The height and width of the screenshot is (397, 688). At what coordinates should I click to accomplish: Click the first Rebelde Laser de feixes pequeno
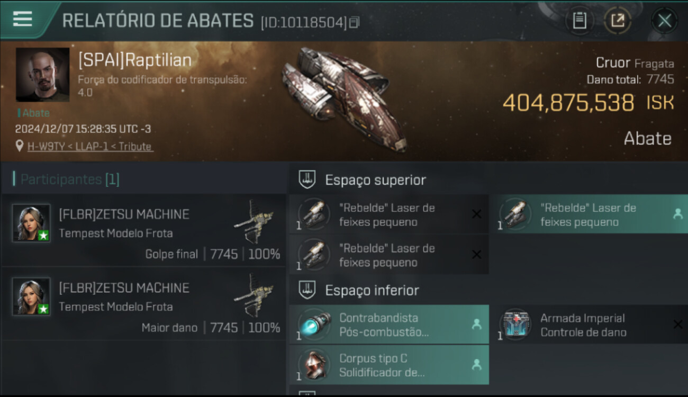[x=389, y=214]
